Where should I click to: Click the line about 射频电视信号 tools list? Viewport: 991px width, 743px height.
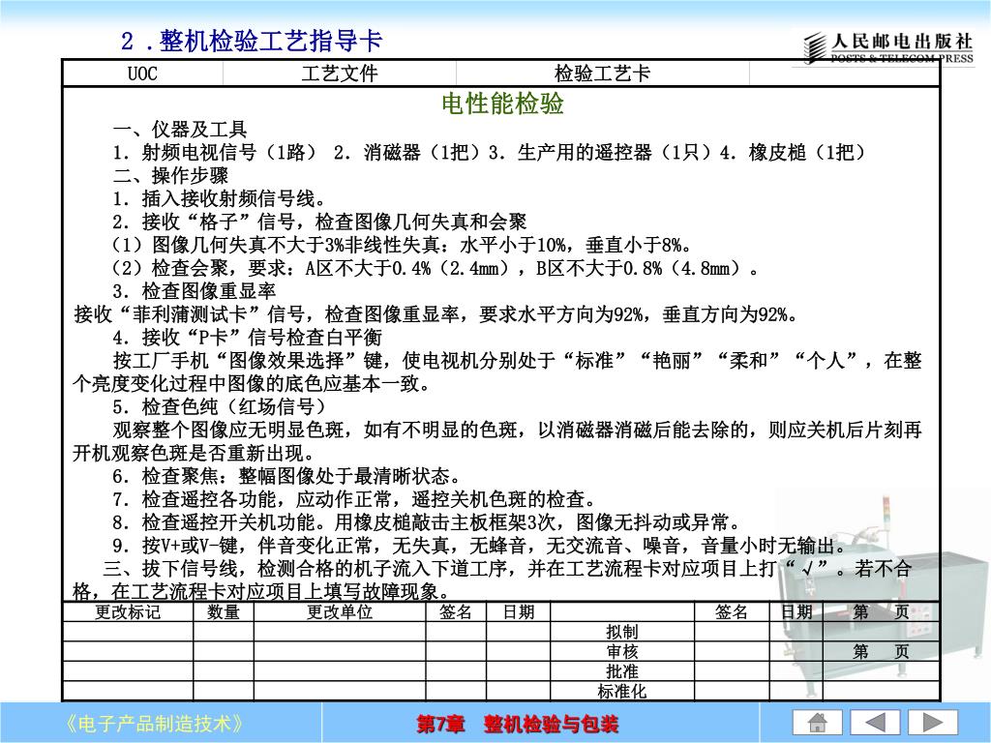[x=489, y=153]
